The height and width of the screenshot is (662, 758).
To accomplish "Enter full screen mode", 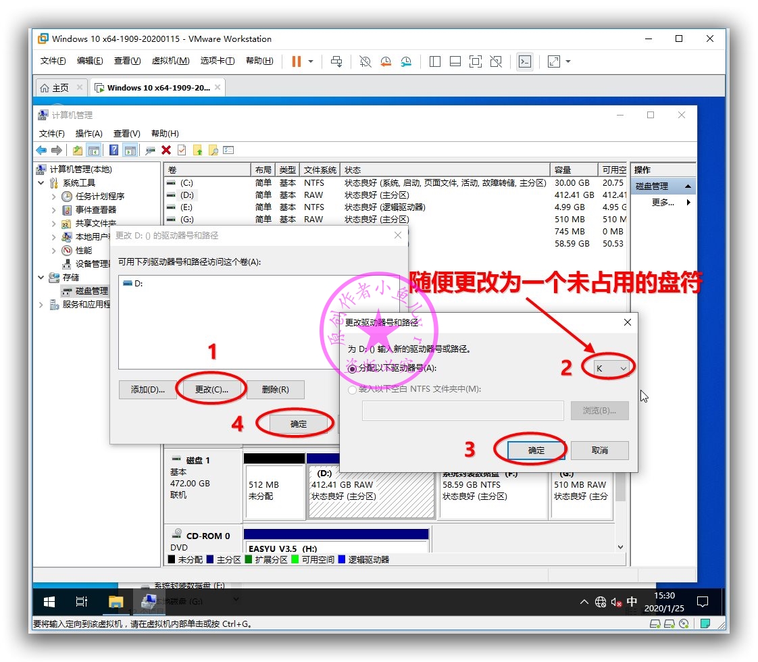I will pyautogui.click(x=475, y=61).
